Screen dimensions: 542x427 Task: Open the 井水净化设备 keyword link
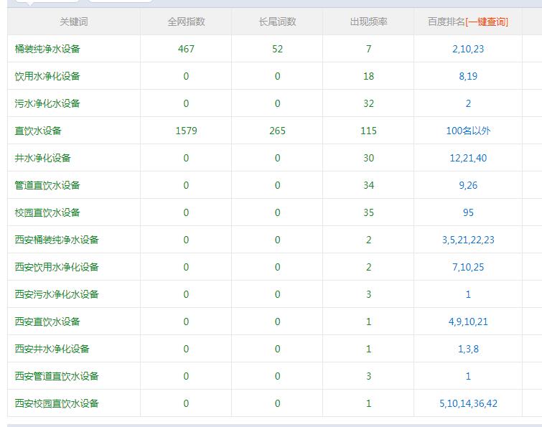tap(43, 158)
